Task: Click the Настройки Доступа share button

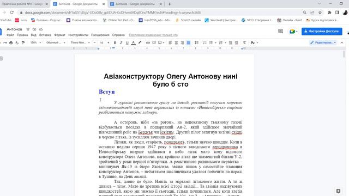Action: tap(322, 32)
